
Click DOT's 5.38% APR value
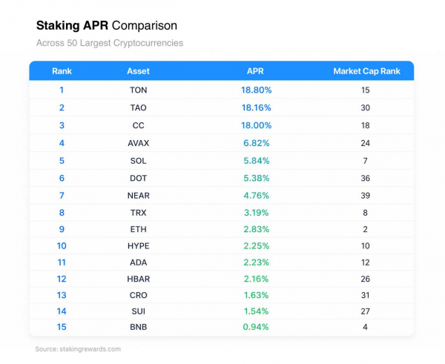click(x=257, y=178)
